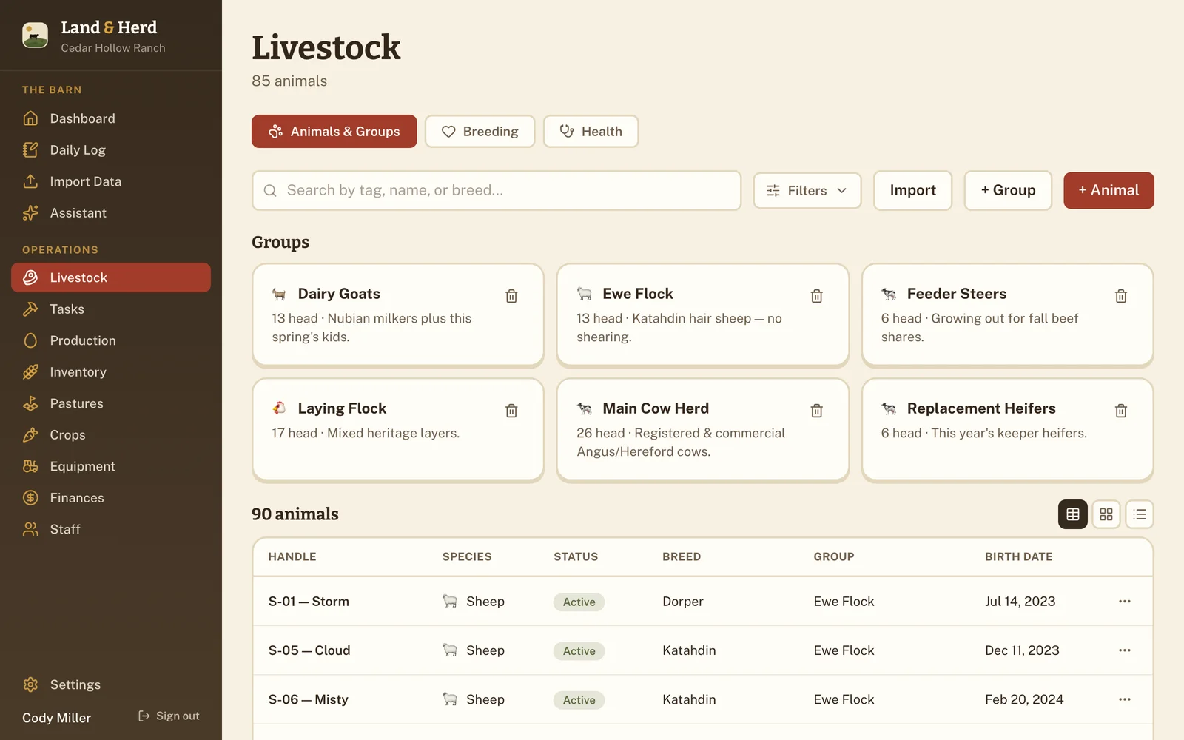1184x740 pixels.
Task: Sort by the SPECIES column header
Action: 467,556
